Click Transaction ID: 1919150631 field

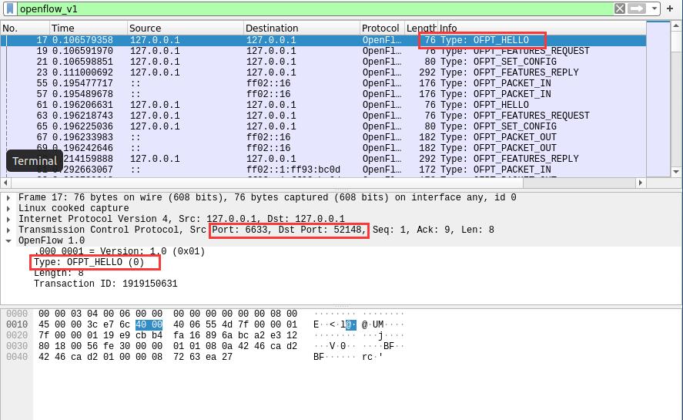(x=105, y=284)
